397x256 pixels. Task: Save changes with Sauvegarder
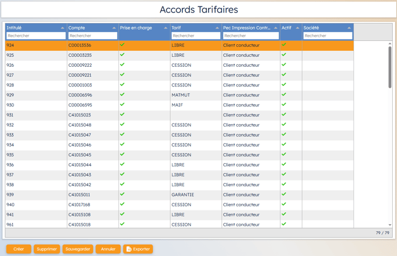(78, 249)
